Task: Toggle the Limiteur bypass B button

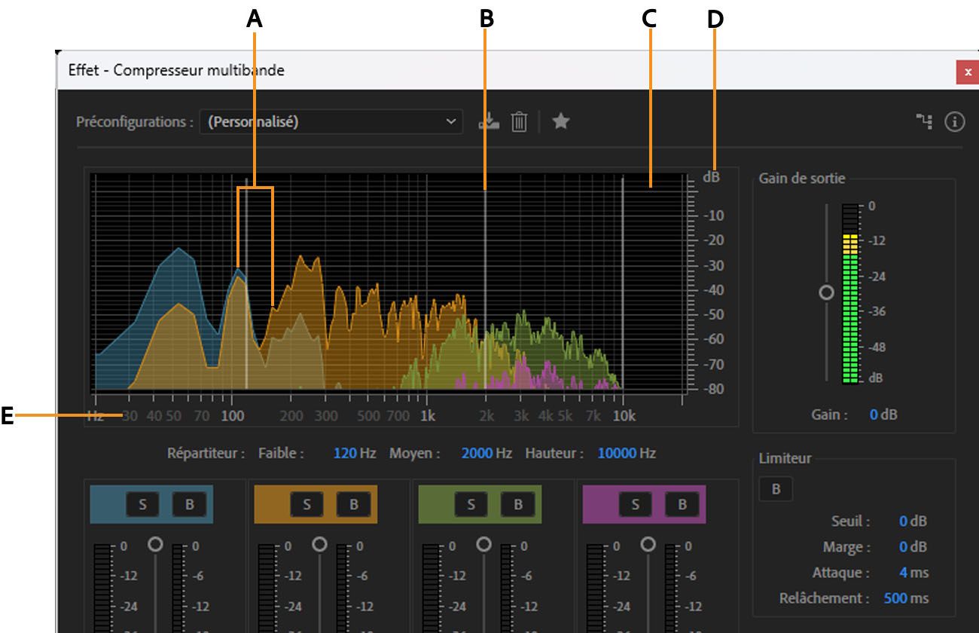Action: pyautogui.click(x=776, y=489)
